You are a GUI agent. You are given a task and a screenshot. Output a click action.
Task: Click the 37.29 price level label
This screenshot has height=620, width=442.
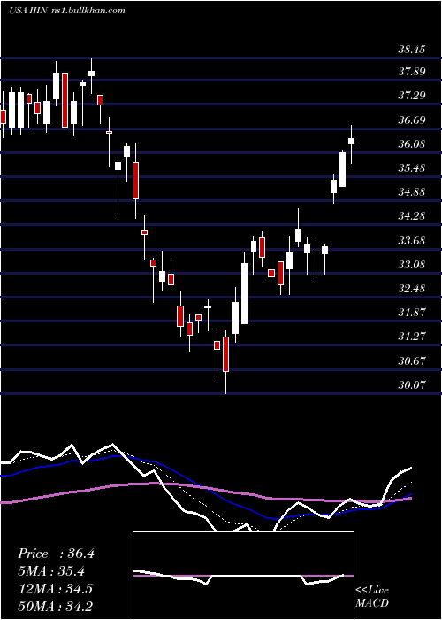(412, 96)
